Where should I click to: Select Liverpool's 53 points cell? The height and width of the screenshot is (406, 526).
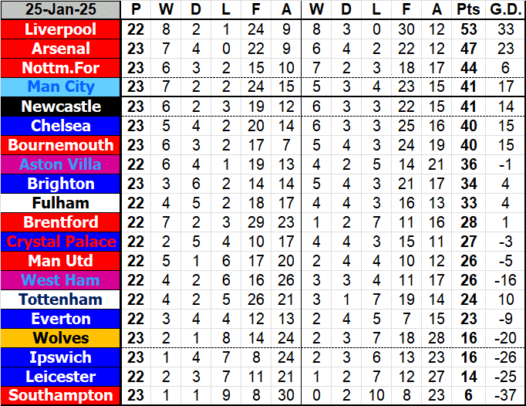467,29
